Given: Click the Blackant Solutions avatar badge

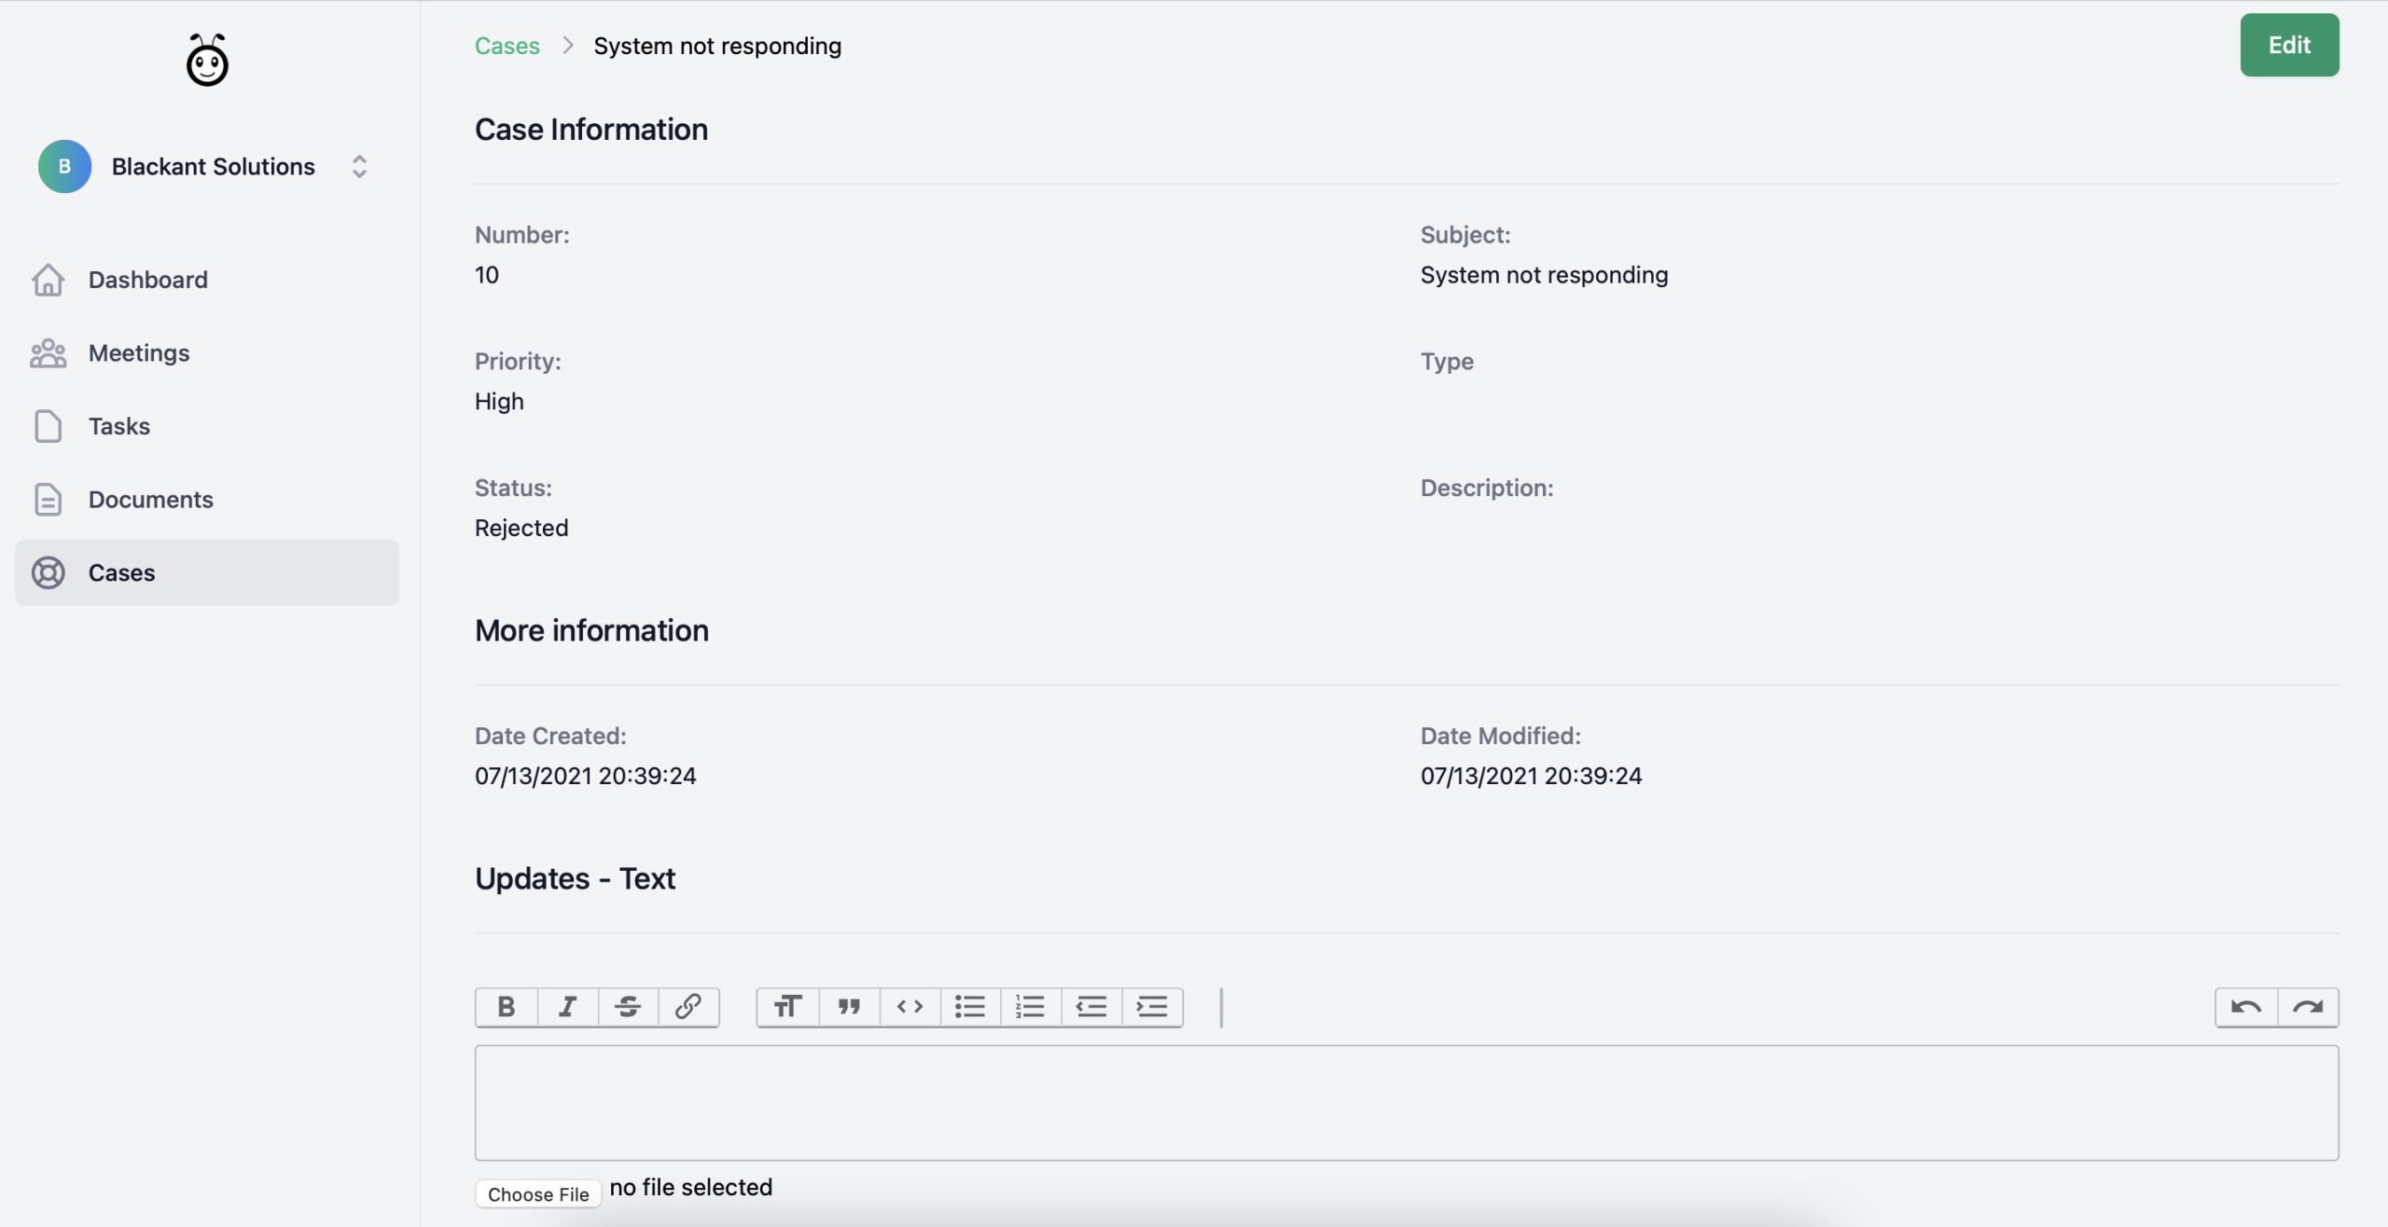Looking at the screenshot, I should pos(64,166).
